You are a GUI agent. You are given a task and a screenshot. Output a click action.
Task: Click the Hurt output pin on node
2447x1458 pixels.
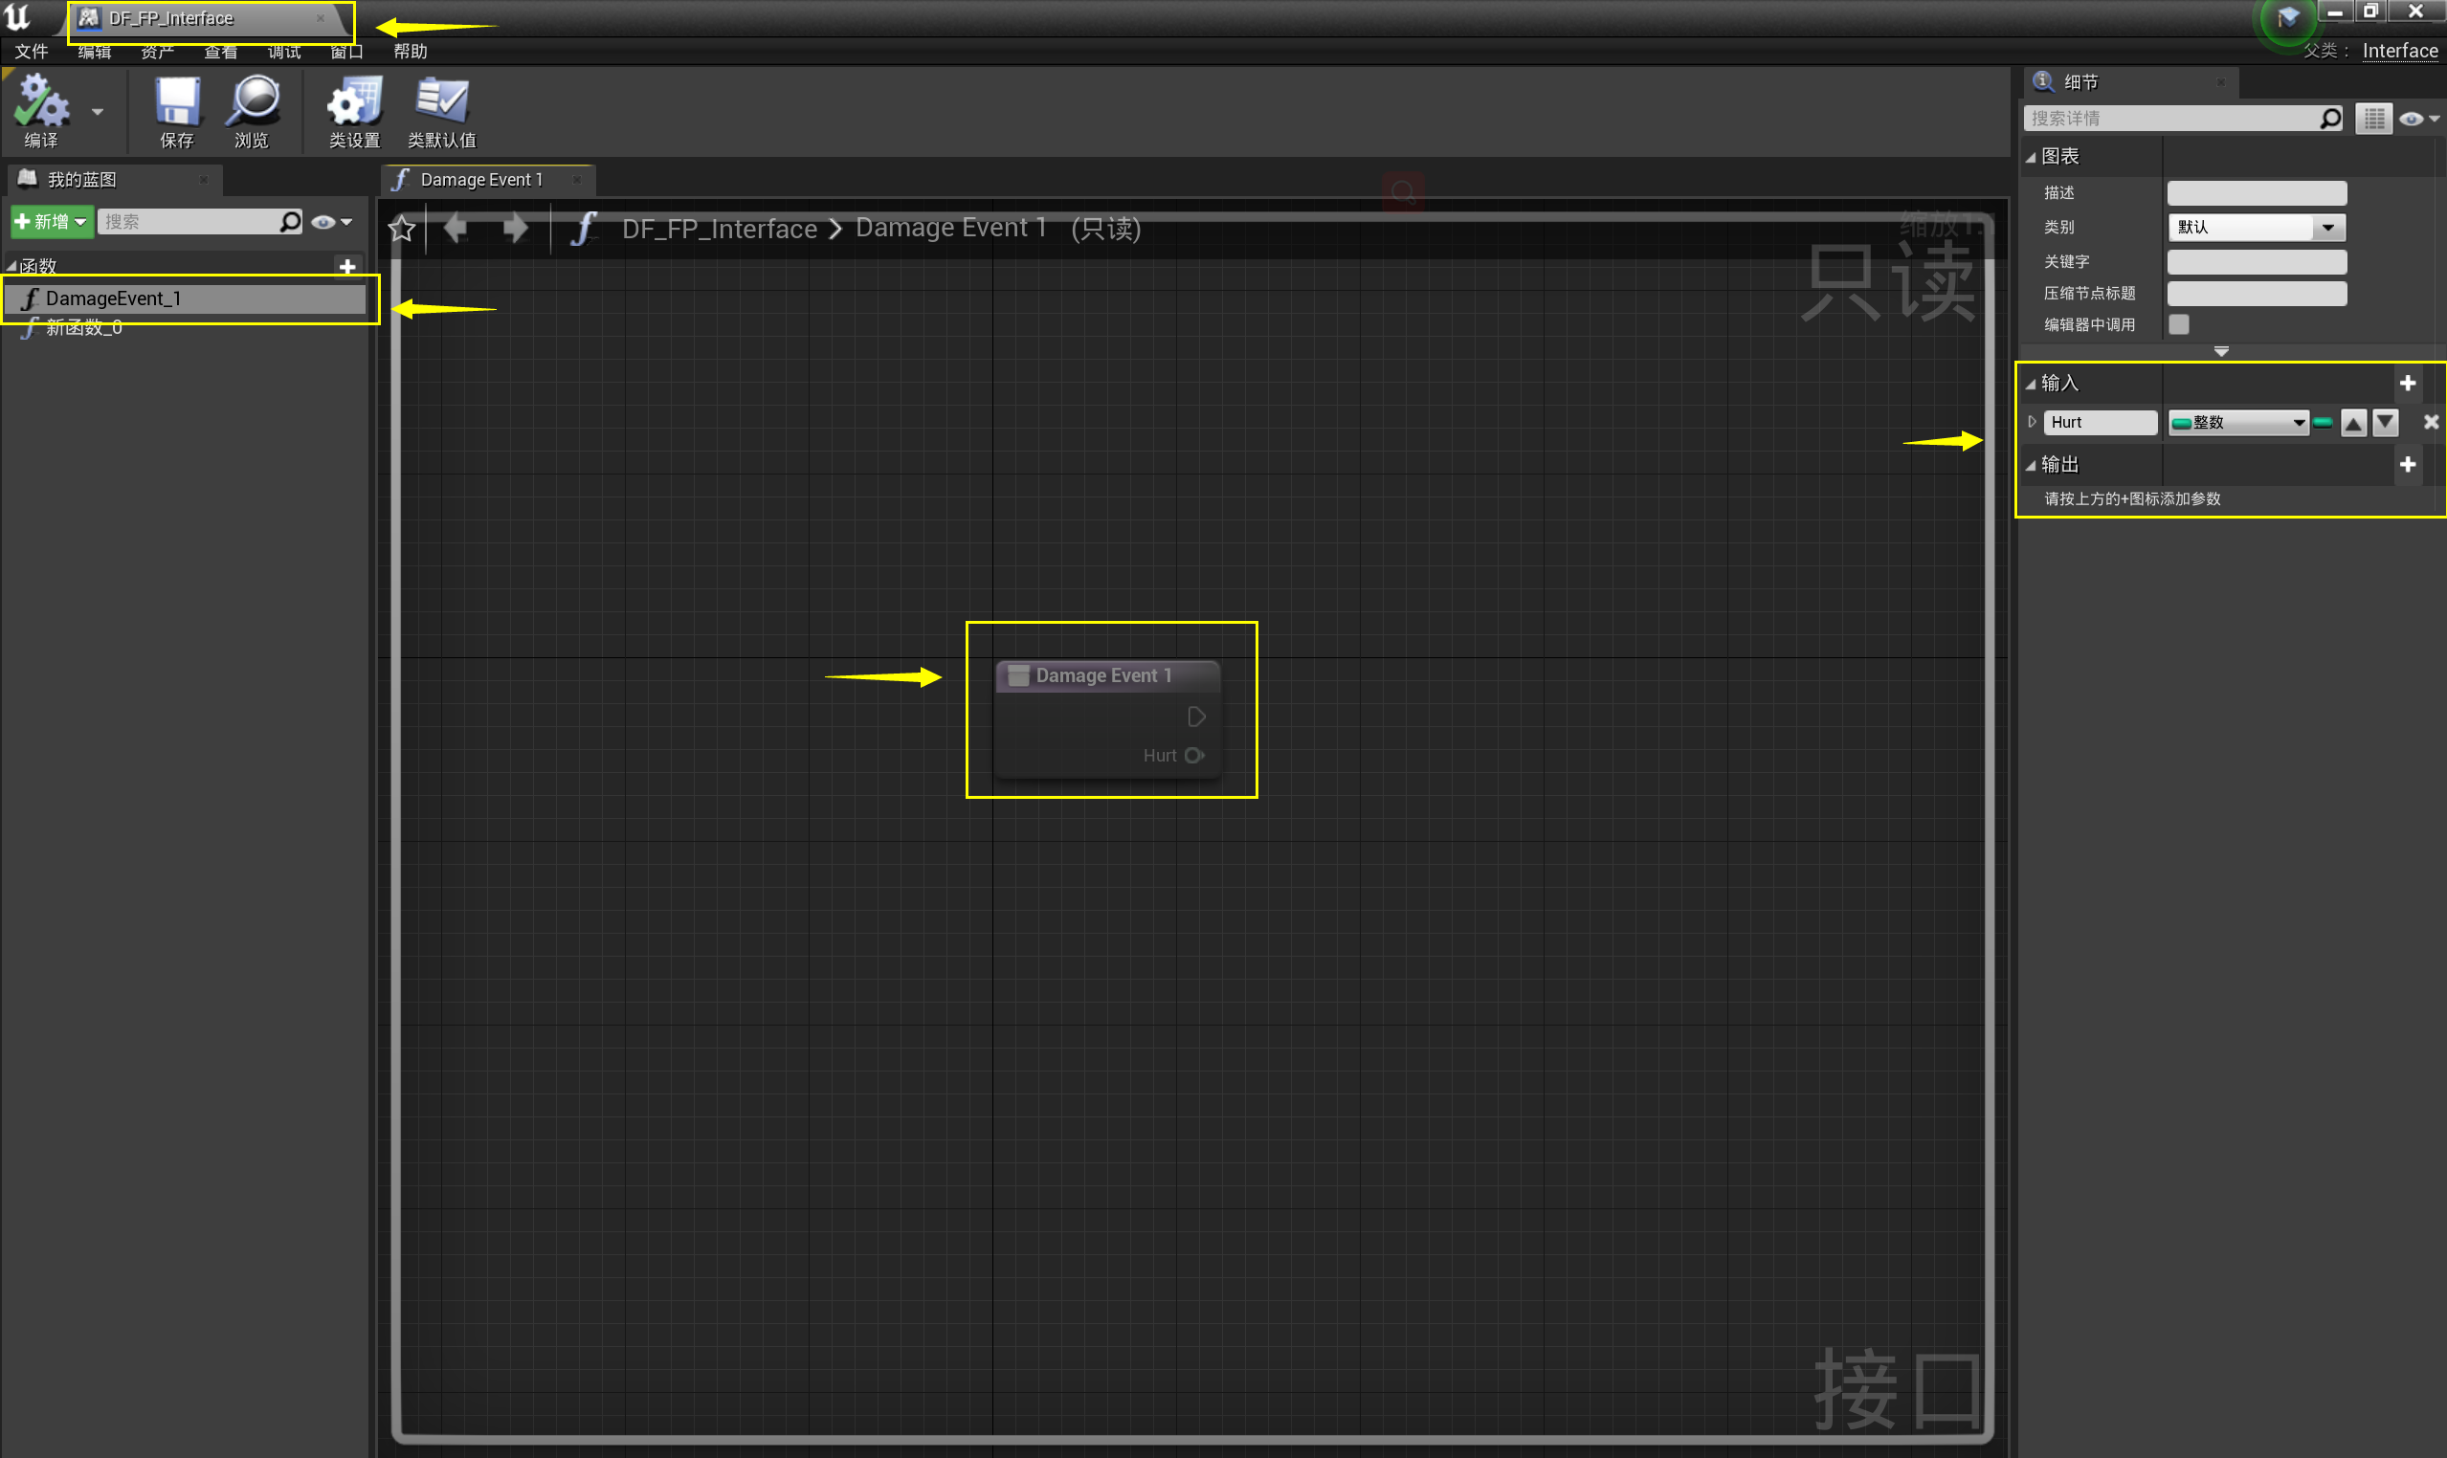[1194, 756]
